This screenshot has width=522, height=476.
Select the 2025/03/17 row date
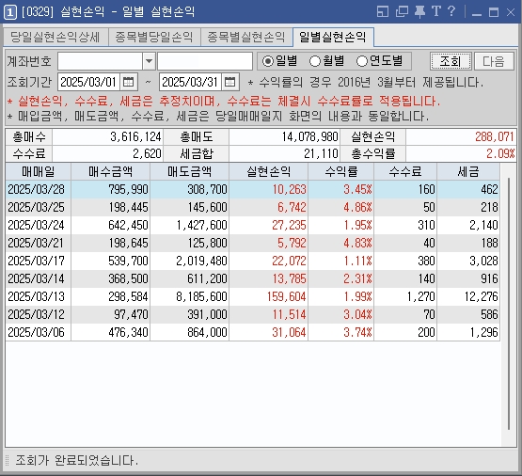pyautogui.click(x=37, y=261)
